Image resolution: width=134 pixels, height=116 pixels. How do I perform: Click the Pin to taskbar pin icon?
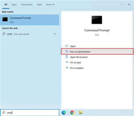(x=67, y=68)
